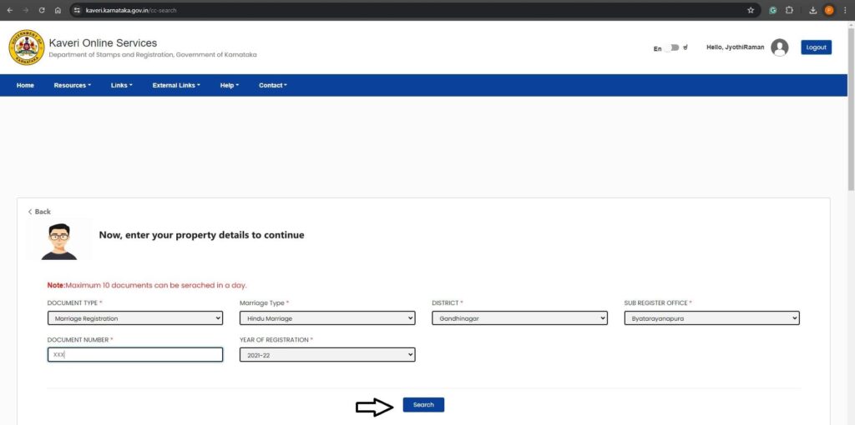Viewport: 855px width, 425px height.
Task: Open the Extensions puzzle icon
Action: pos(789,10)
